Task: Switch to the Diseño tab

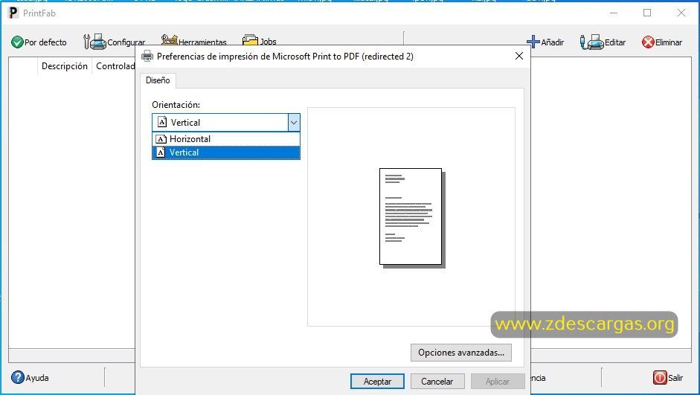Action: 158,80
